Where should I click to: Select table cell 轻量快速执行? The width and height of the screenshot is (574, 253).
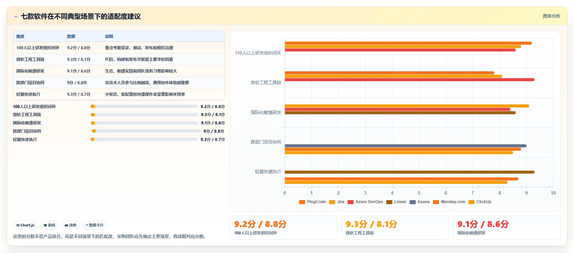point(28,94)
